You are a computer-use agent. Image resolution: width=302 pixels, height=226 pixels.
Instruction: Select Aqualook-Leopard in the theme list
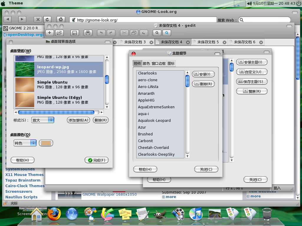[x=160, y=120]
